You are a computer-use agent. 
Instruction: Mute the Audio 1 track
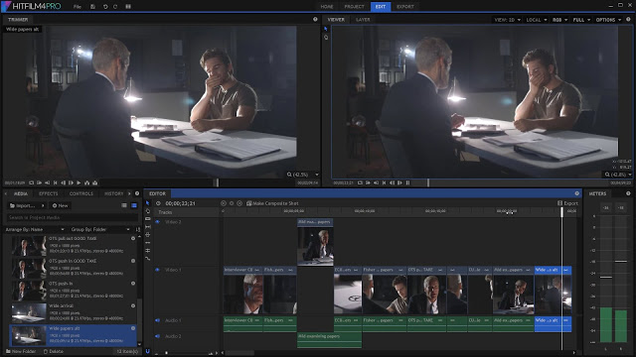point(157,320)
